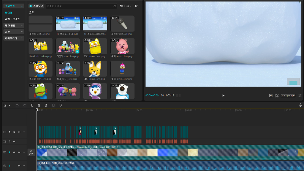Hide the text track with eye icon
The width and height of the screenshot is (304, 171).
pos(14,141)
